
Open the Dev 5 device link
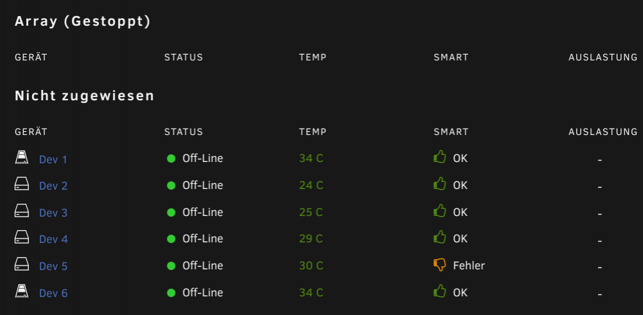(53, 266)
